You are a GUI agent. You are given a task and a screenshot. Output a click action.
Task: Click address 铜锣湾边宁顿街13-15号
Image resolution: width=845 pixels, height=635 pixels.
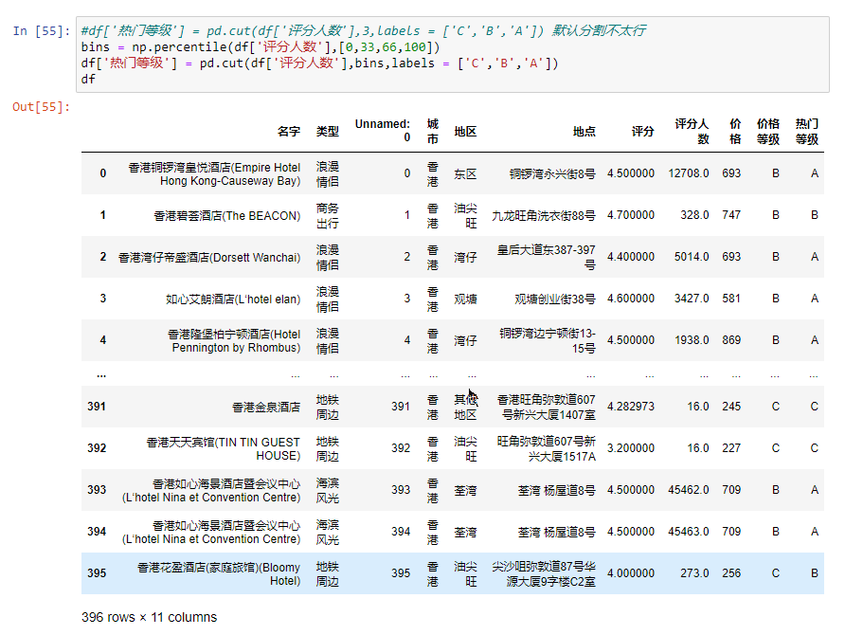click(x=548, y=340)
